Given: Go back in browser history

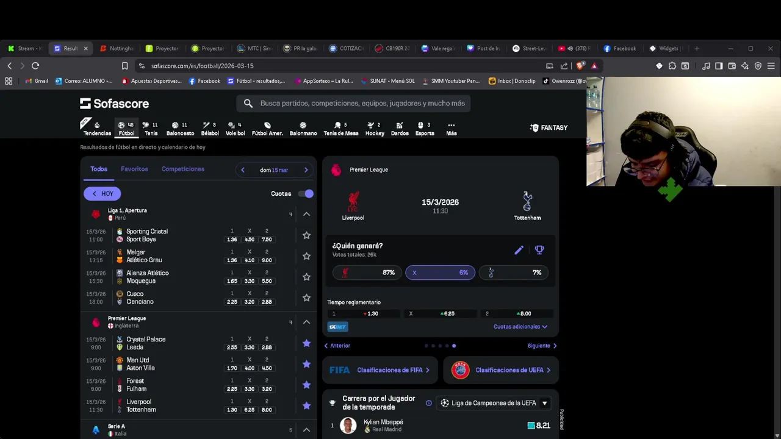Looking at the screenshot, I should tap(9, 66).
